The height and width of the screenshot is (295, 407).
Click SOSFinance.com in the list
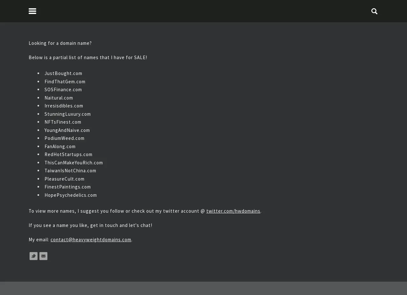[63, 90]
